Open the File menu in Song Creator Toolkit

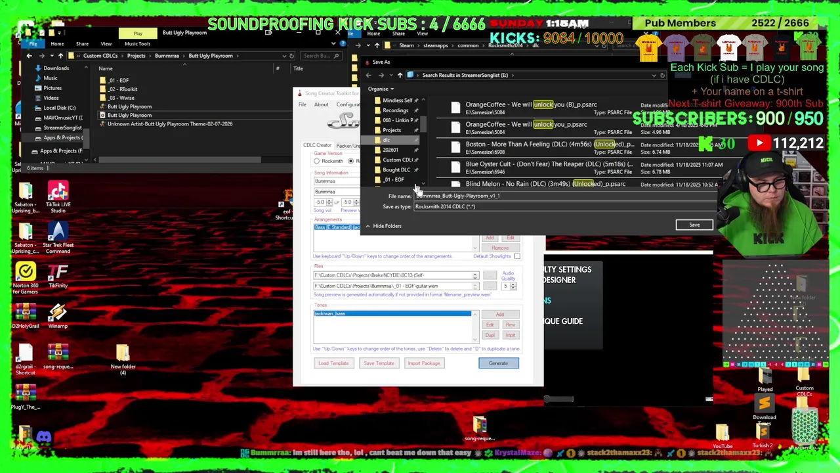303,104
